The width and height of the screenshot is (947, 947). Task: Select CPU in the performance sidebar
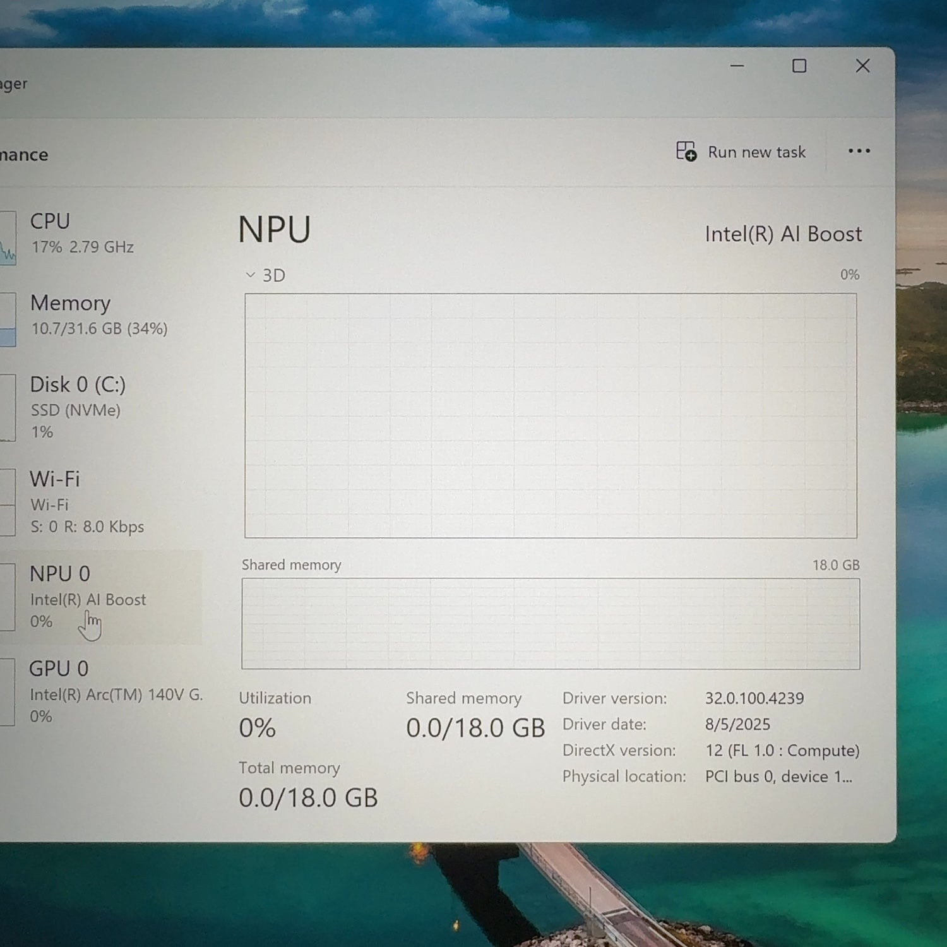click(x=82, y=234)
